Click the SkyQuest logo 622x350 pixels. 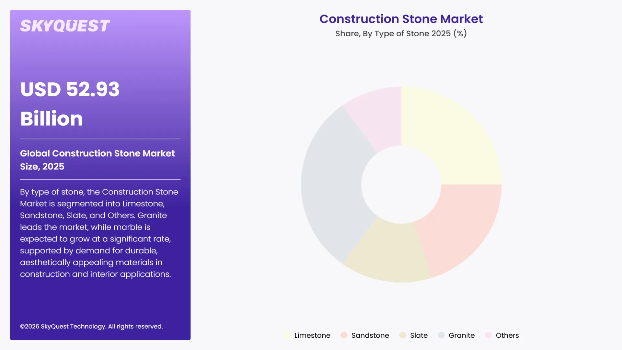(x=65, y=26)
